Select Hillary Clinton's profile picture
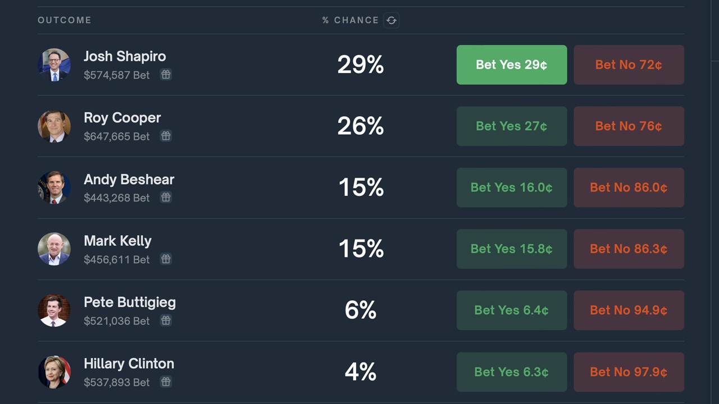Screen dimensions: 719x404 tap(54, 372)
